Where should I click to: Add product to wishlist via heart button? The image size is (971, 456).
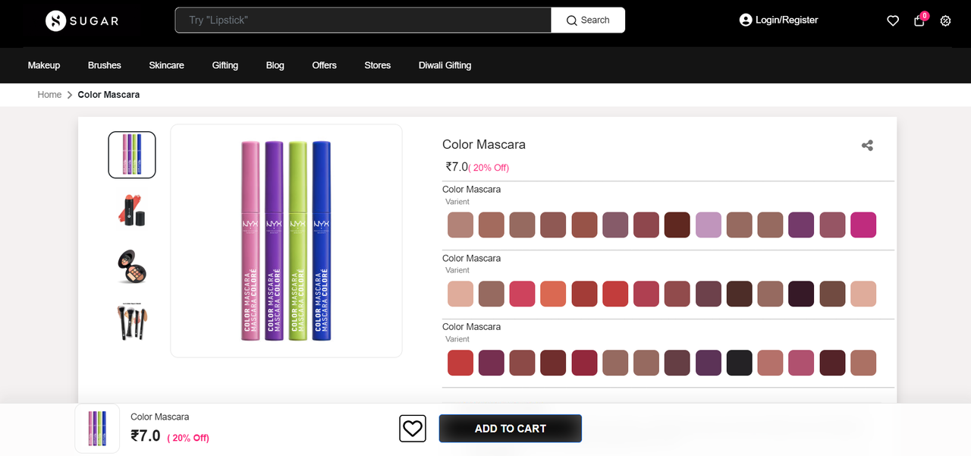(x=413, y=429)
